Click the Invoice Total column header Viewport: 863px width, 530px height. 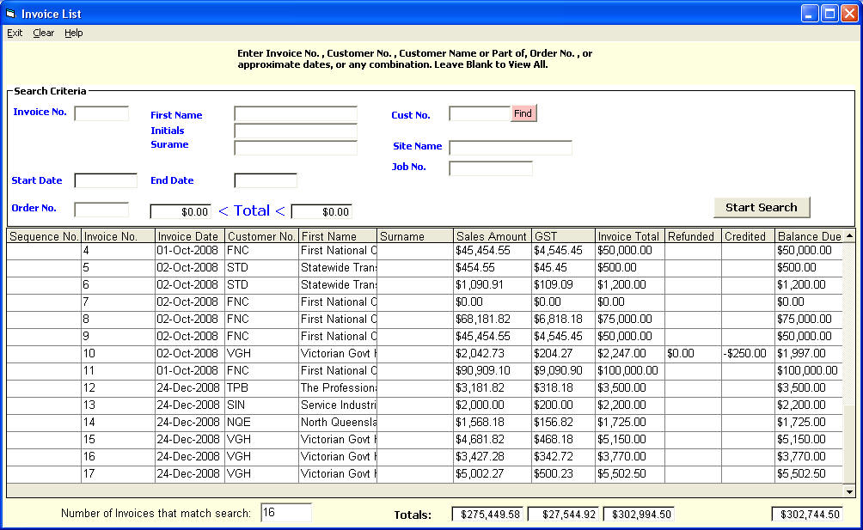click(630, 236)
